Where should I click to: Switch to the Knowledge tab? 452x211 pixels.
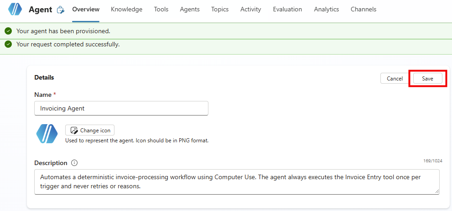click(x=126, y=9)
